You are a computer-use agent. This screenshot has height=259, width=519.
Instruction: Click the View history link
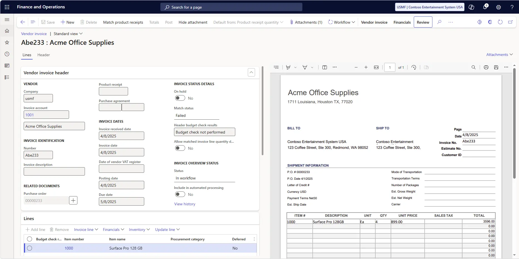pos(185,204)
